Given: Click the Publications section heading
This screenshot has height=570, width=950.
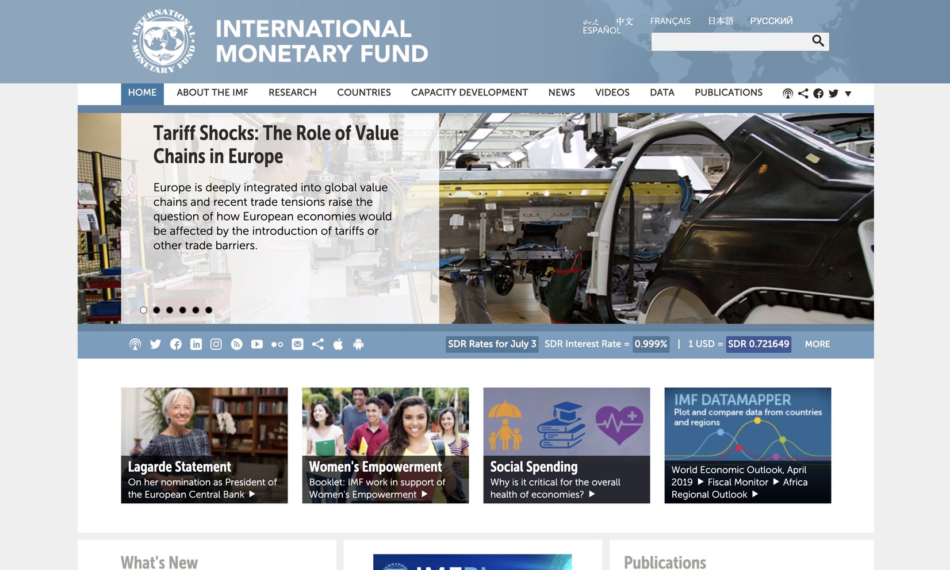Looking at the screenshot, I should pyautogui.click(x=665, y=562).
